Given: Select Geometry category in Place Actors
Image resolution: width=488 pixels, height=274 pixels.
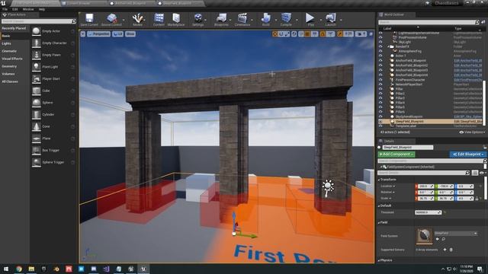Looking at the screenshot, I should tap(9, 66).
